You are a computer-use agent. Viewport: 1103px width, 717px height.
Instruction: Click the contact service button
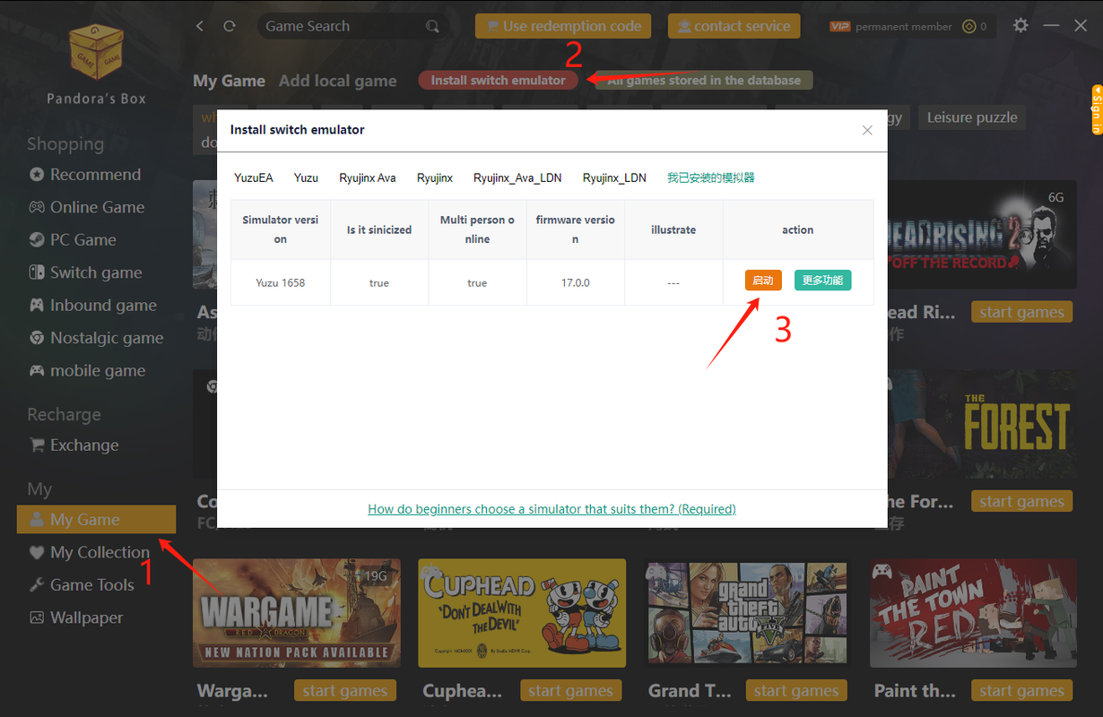point(734,26)
